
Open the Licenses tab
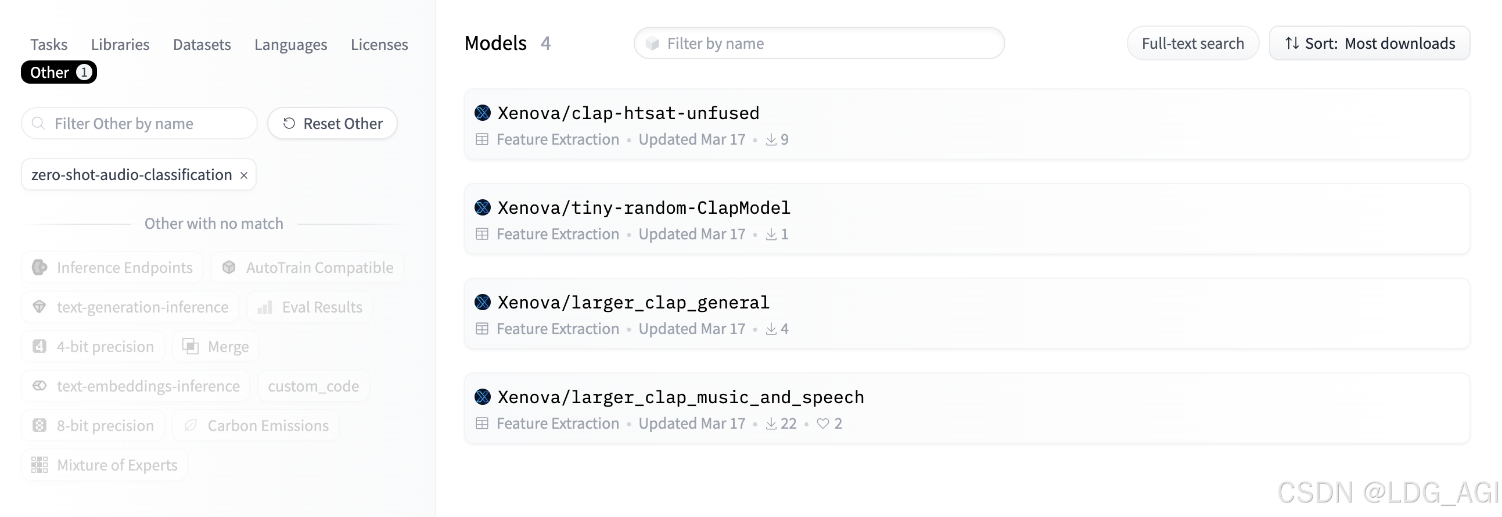click(379, 44)
